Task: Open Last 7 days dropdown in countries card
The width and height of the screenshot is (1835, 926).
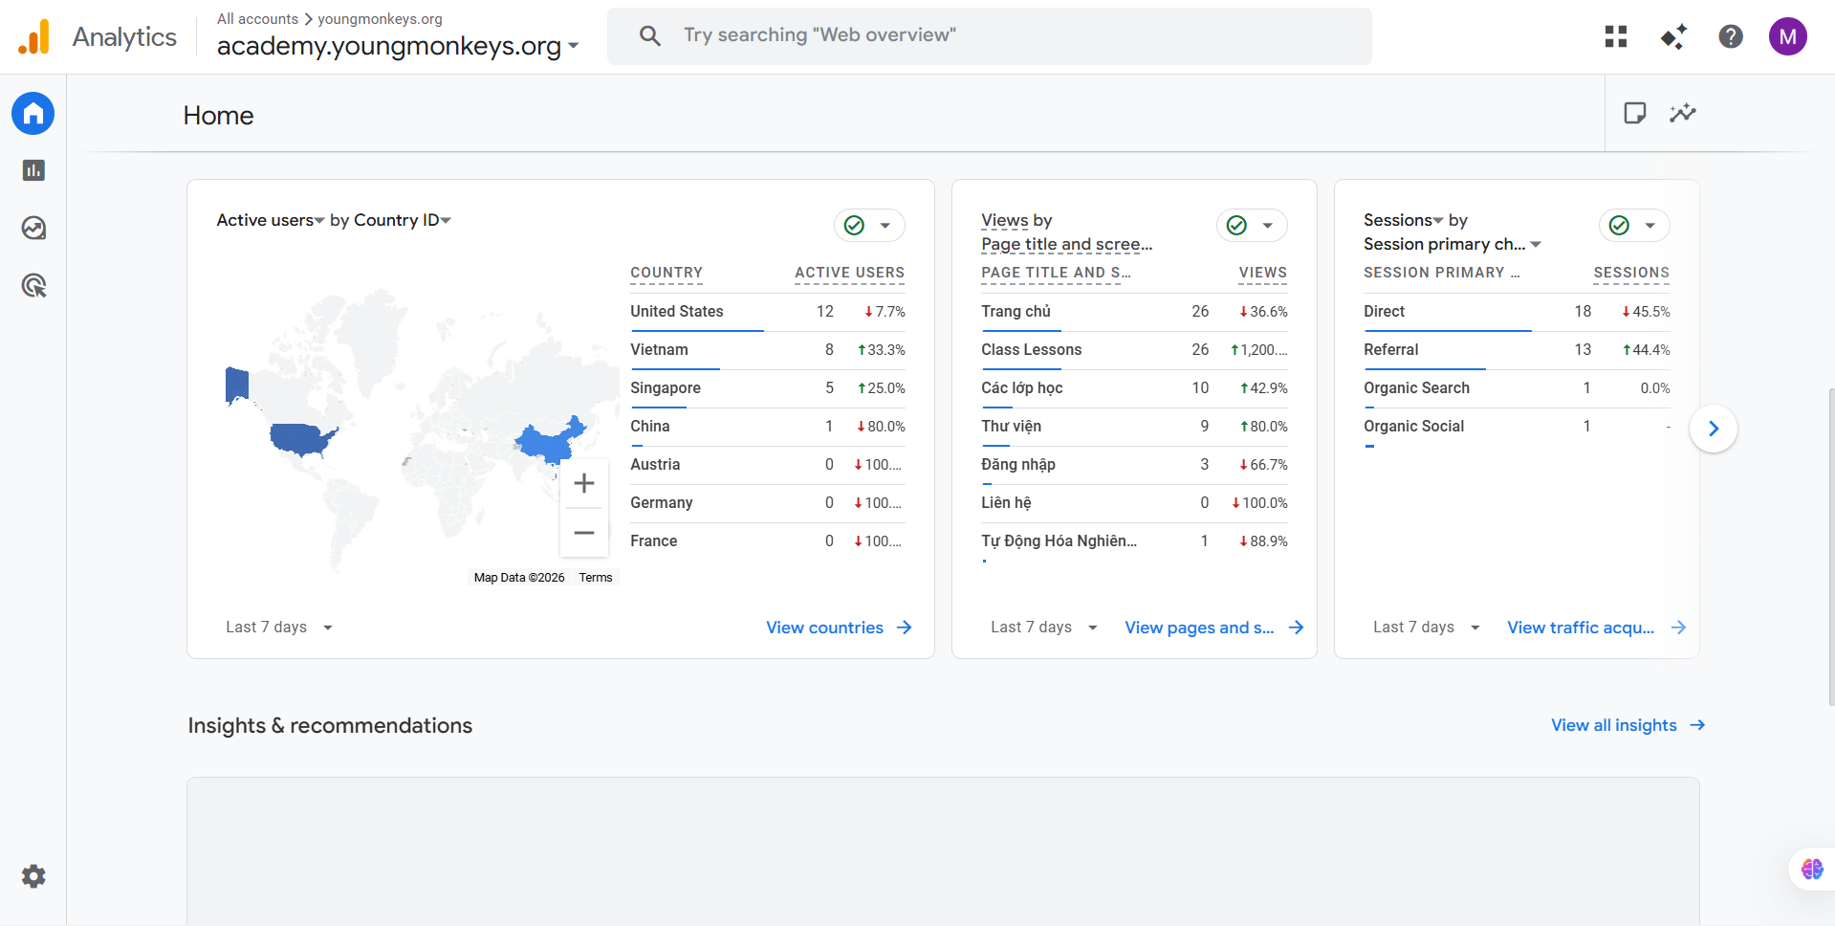Action: click(279, 628)
